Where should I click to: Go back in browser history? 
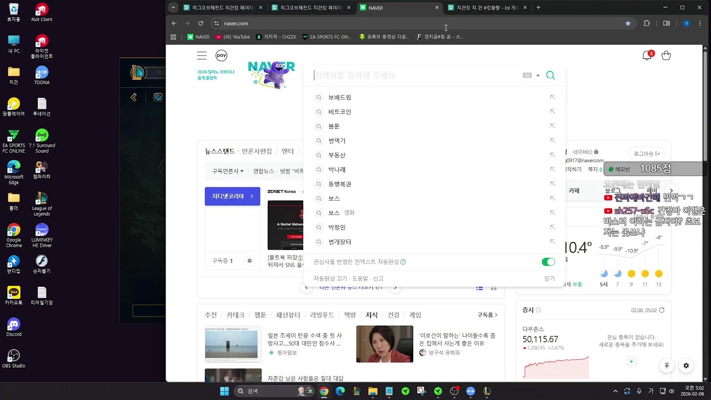click(x=174, y=23)
